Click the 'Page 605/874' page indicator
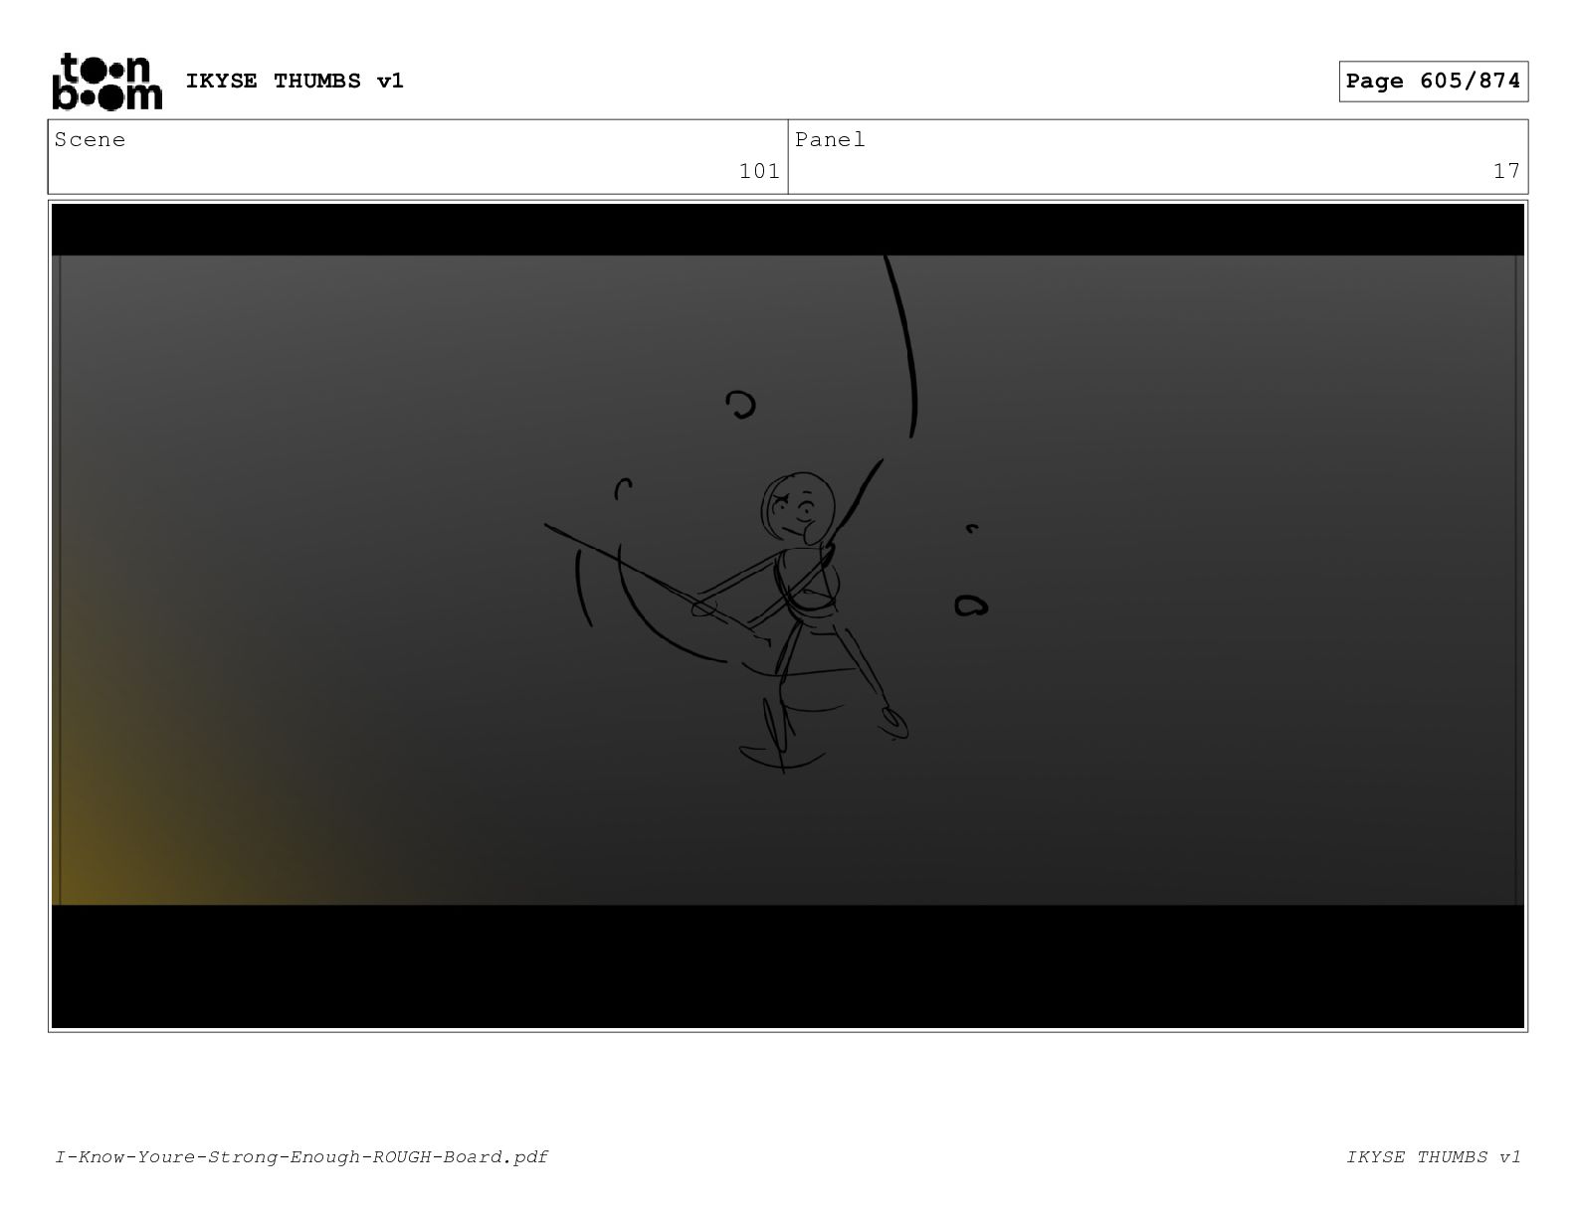 tap(1433, 82)
